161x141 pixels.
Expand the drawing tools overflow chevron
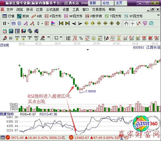[x=49, y=37]
